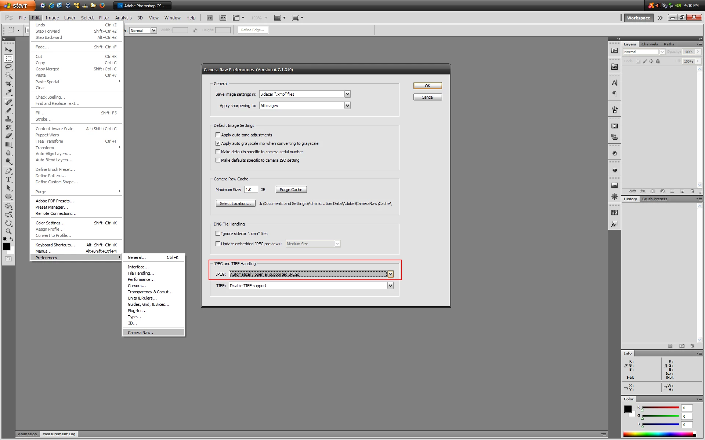This screenshot has width=705, height=440.
Task: Select the Horizontal Type tool
Action: tap(8, 179)
